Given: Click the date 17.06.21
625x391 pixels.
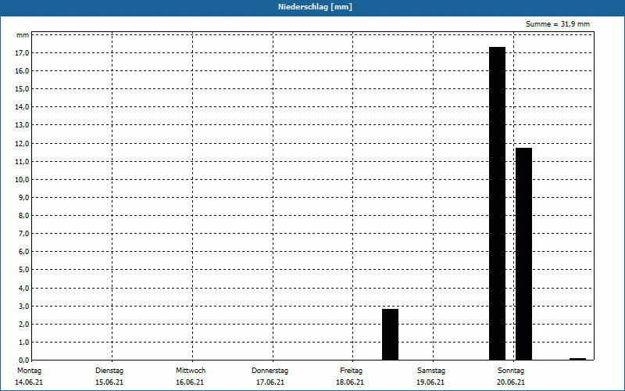Looking at the screenshot, I should click(270, 382).
